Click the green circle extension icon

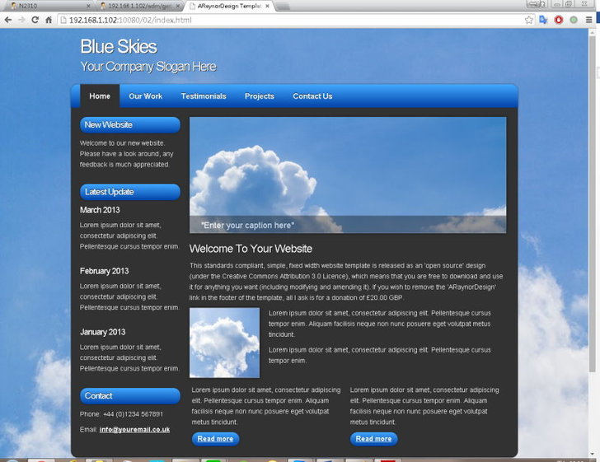click(x=574, y=20)
